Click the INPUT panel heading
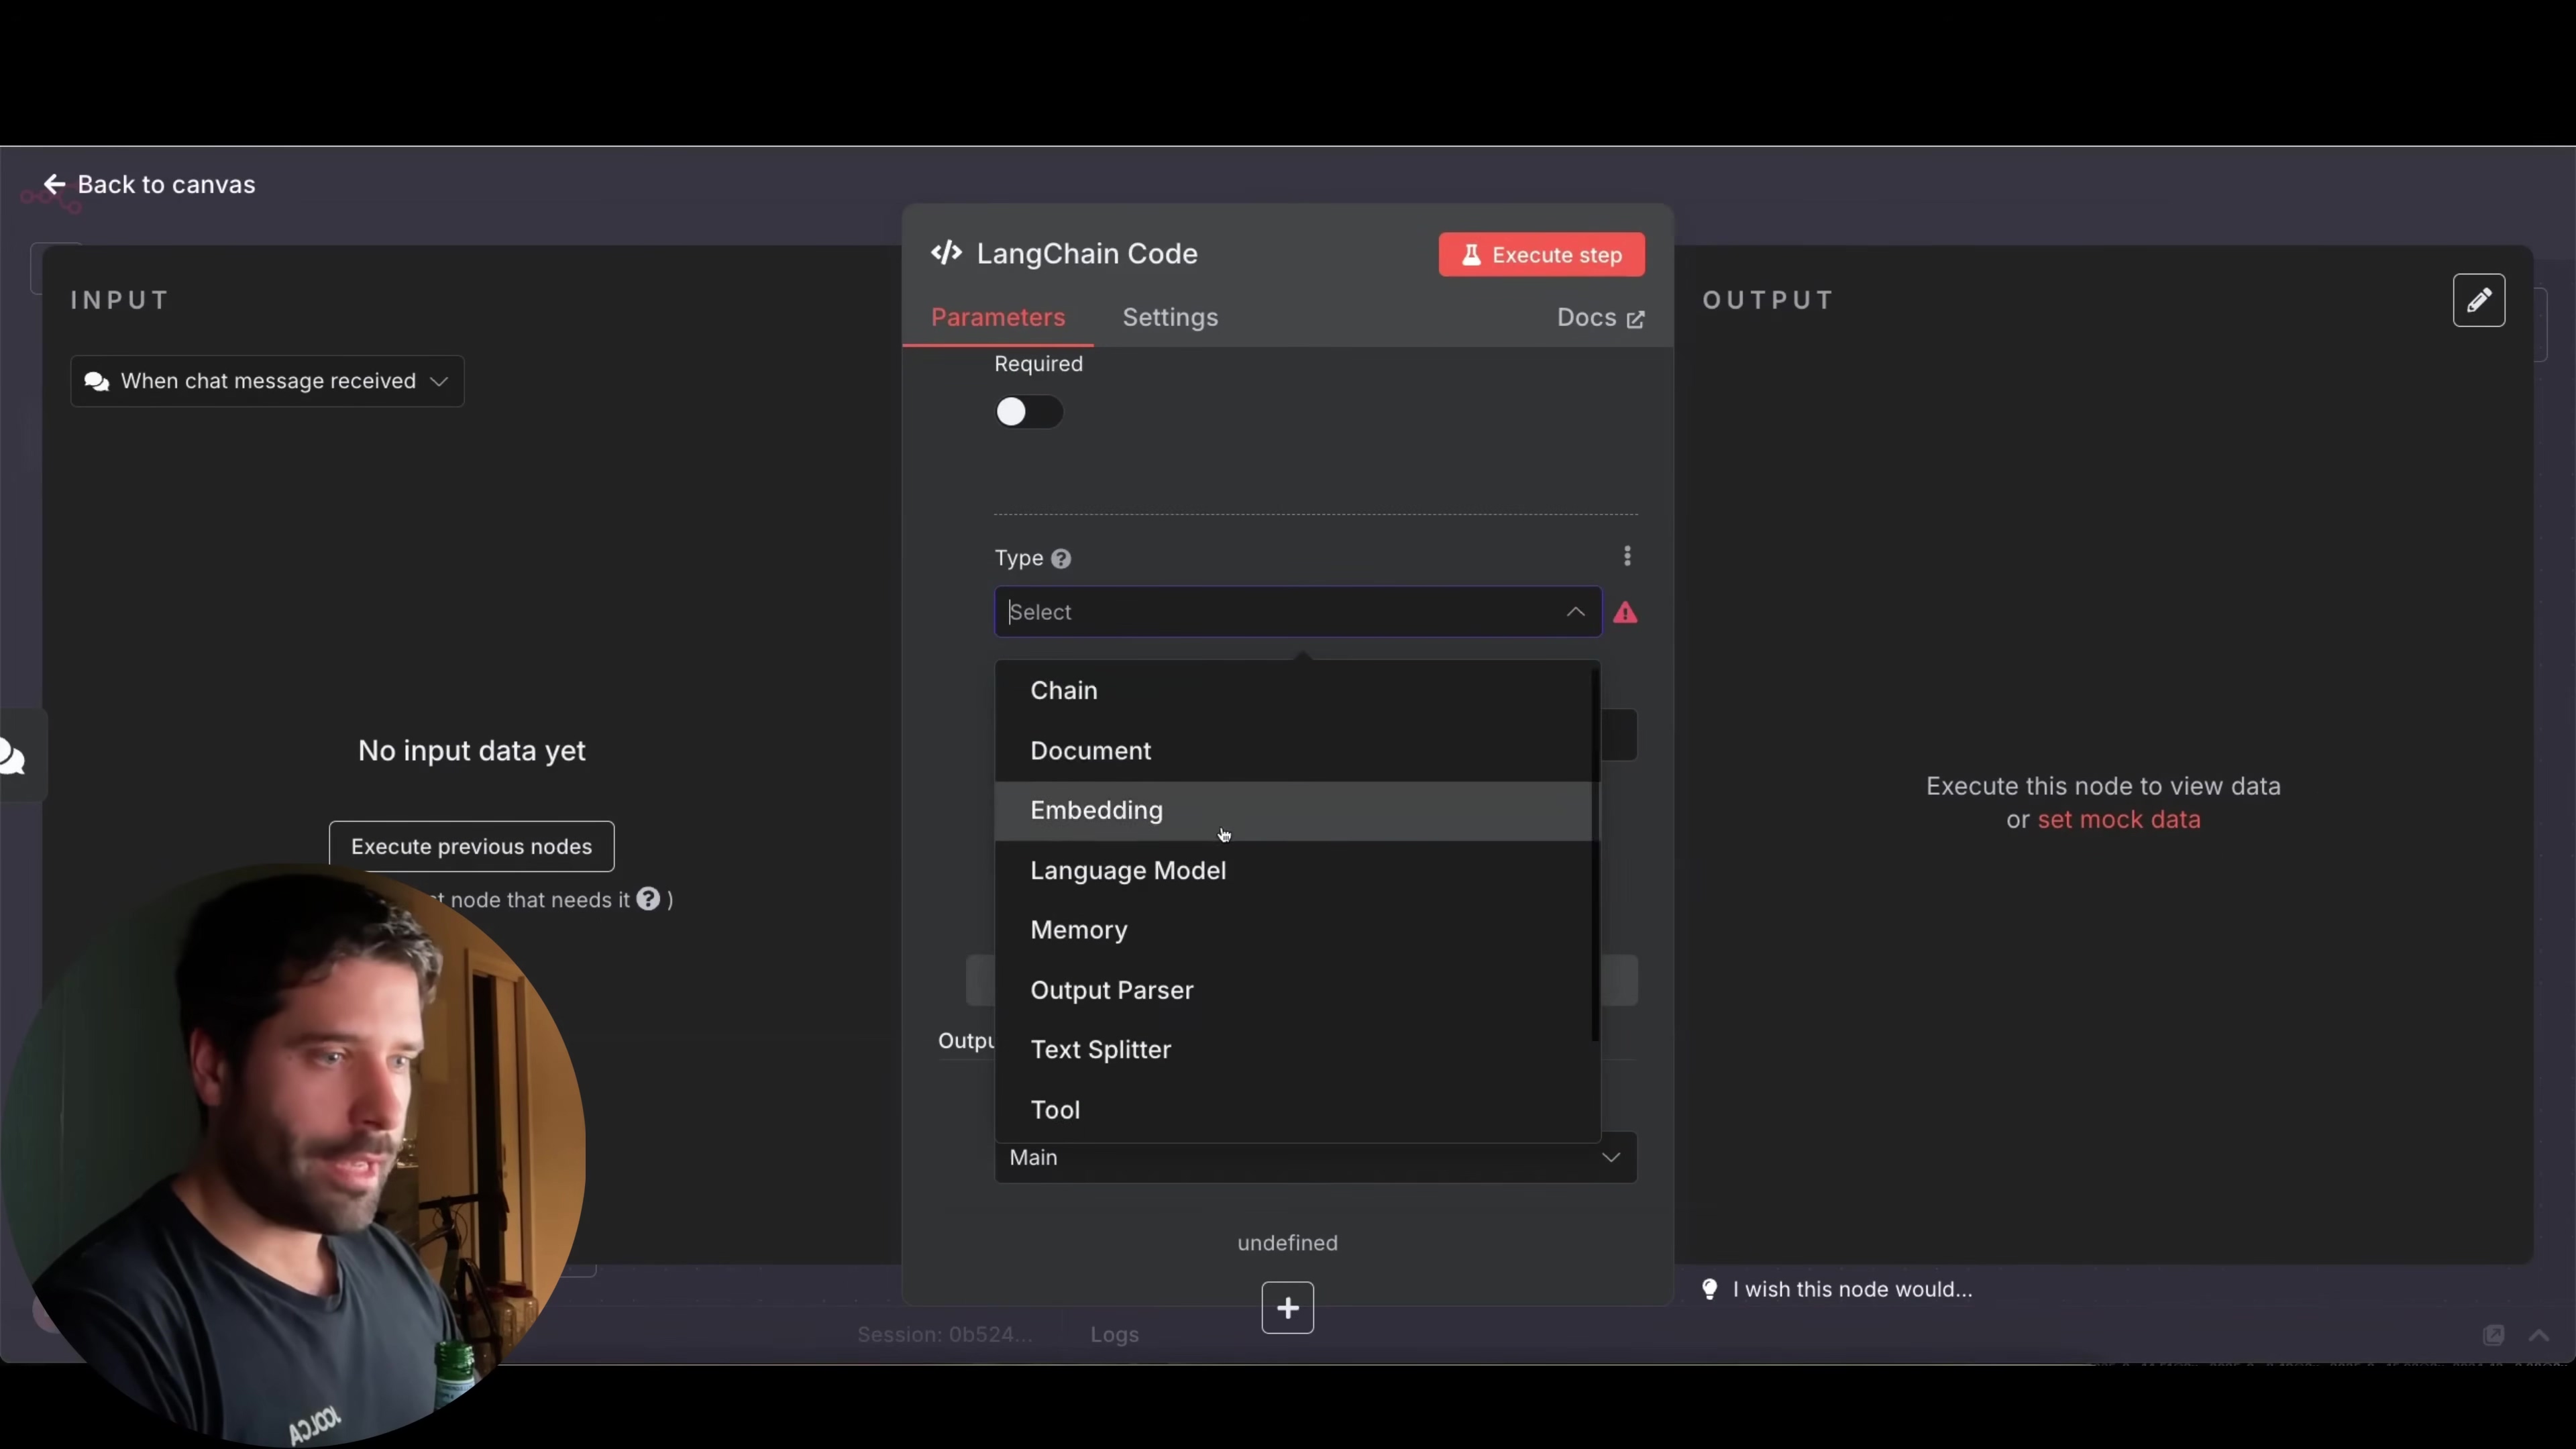 tap(120, 300)
